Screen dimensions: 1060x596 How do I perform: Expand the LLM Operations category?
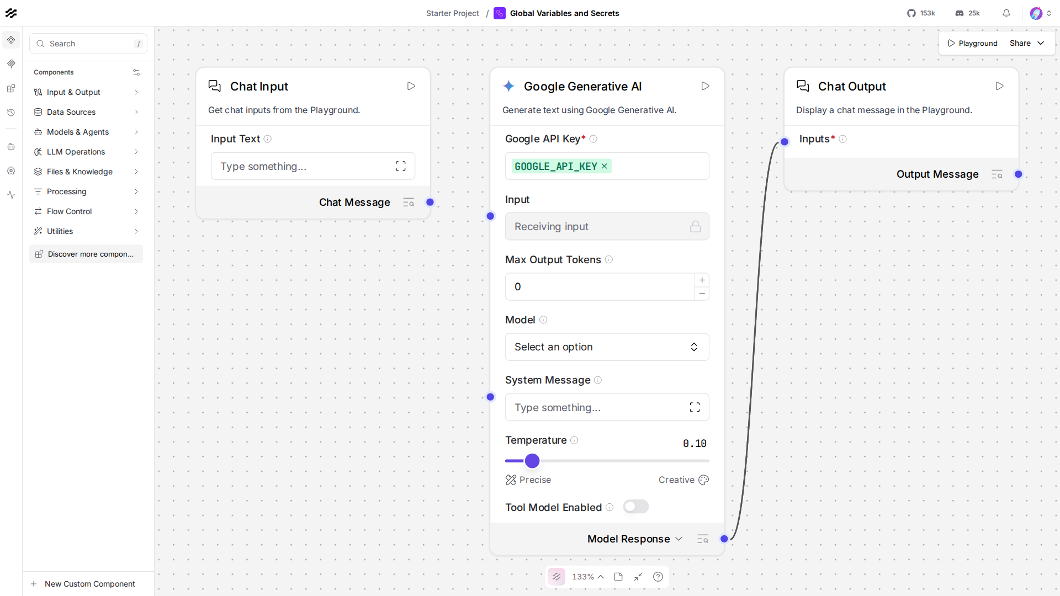[86, 152]
